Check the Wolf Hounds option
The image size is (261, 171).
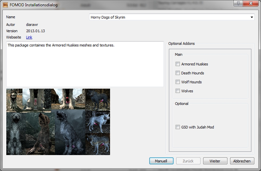178,82
